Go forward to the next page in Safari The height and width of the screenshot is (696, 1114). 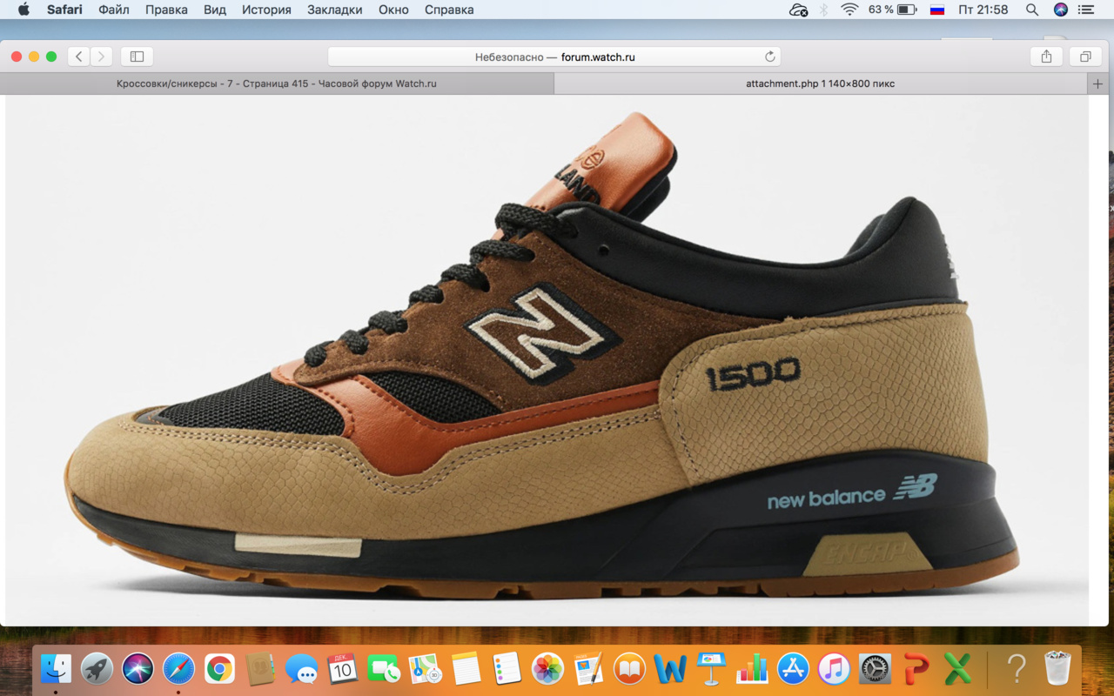tap(102, 57)
